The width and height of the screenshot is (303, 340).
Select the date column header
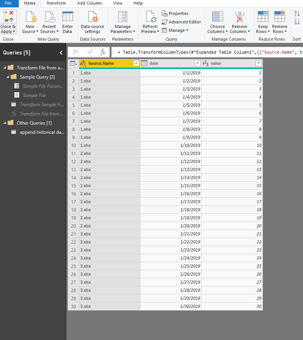[x=171, y=63]
